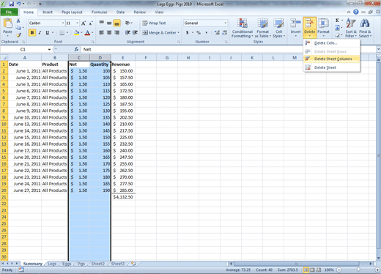Click the Format Painter brush icon

pos(18,35)
